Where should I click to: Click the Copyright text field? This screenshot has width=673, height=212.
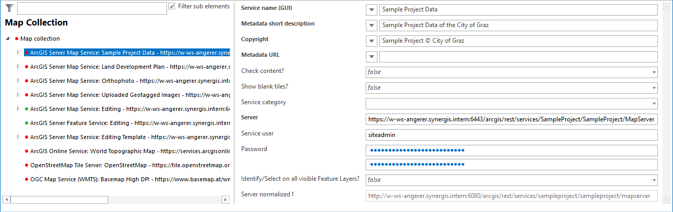point(518,41)
